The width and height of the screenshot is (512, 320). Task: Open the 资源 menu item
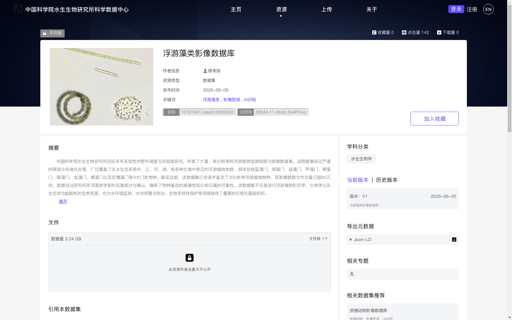pos(281,9)
